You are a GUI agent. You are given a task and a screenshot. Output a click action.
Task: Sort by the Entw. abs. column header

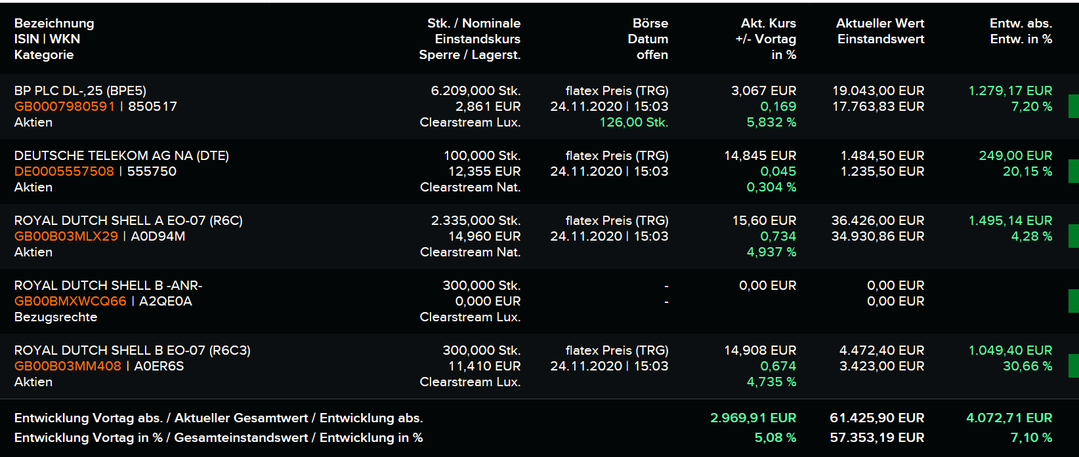pos(1022,23)
